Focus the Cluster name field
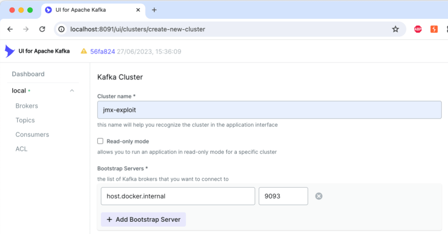This screenshot has height=234, width=448. [x=269, y=110]
